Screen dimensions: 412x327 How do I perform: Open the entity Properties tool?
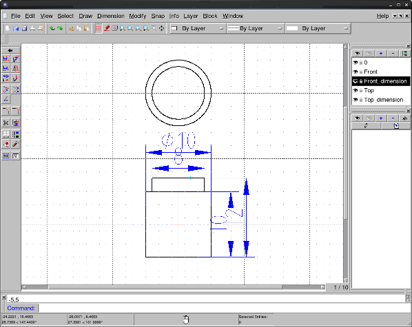point(6,134)
